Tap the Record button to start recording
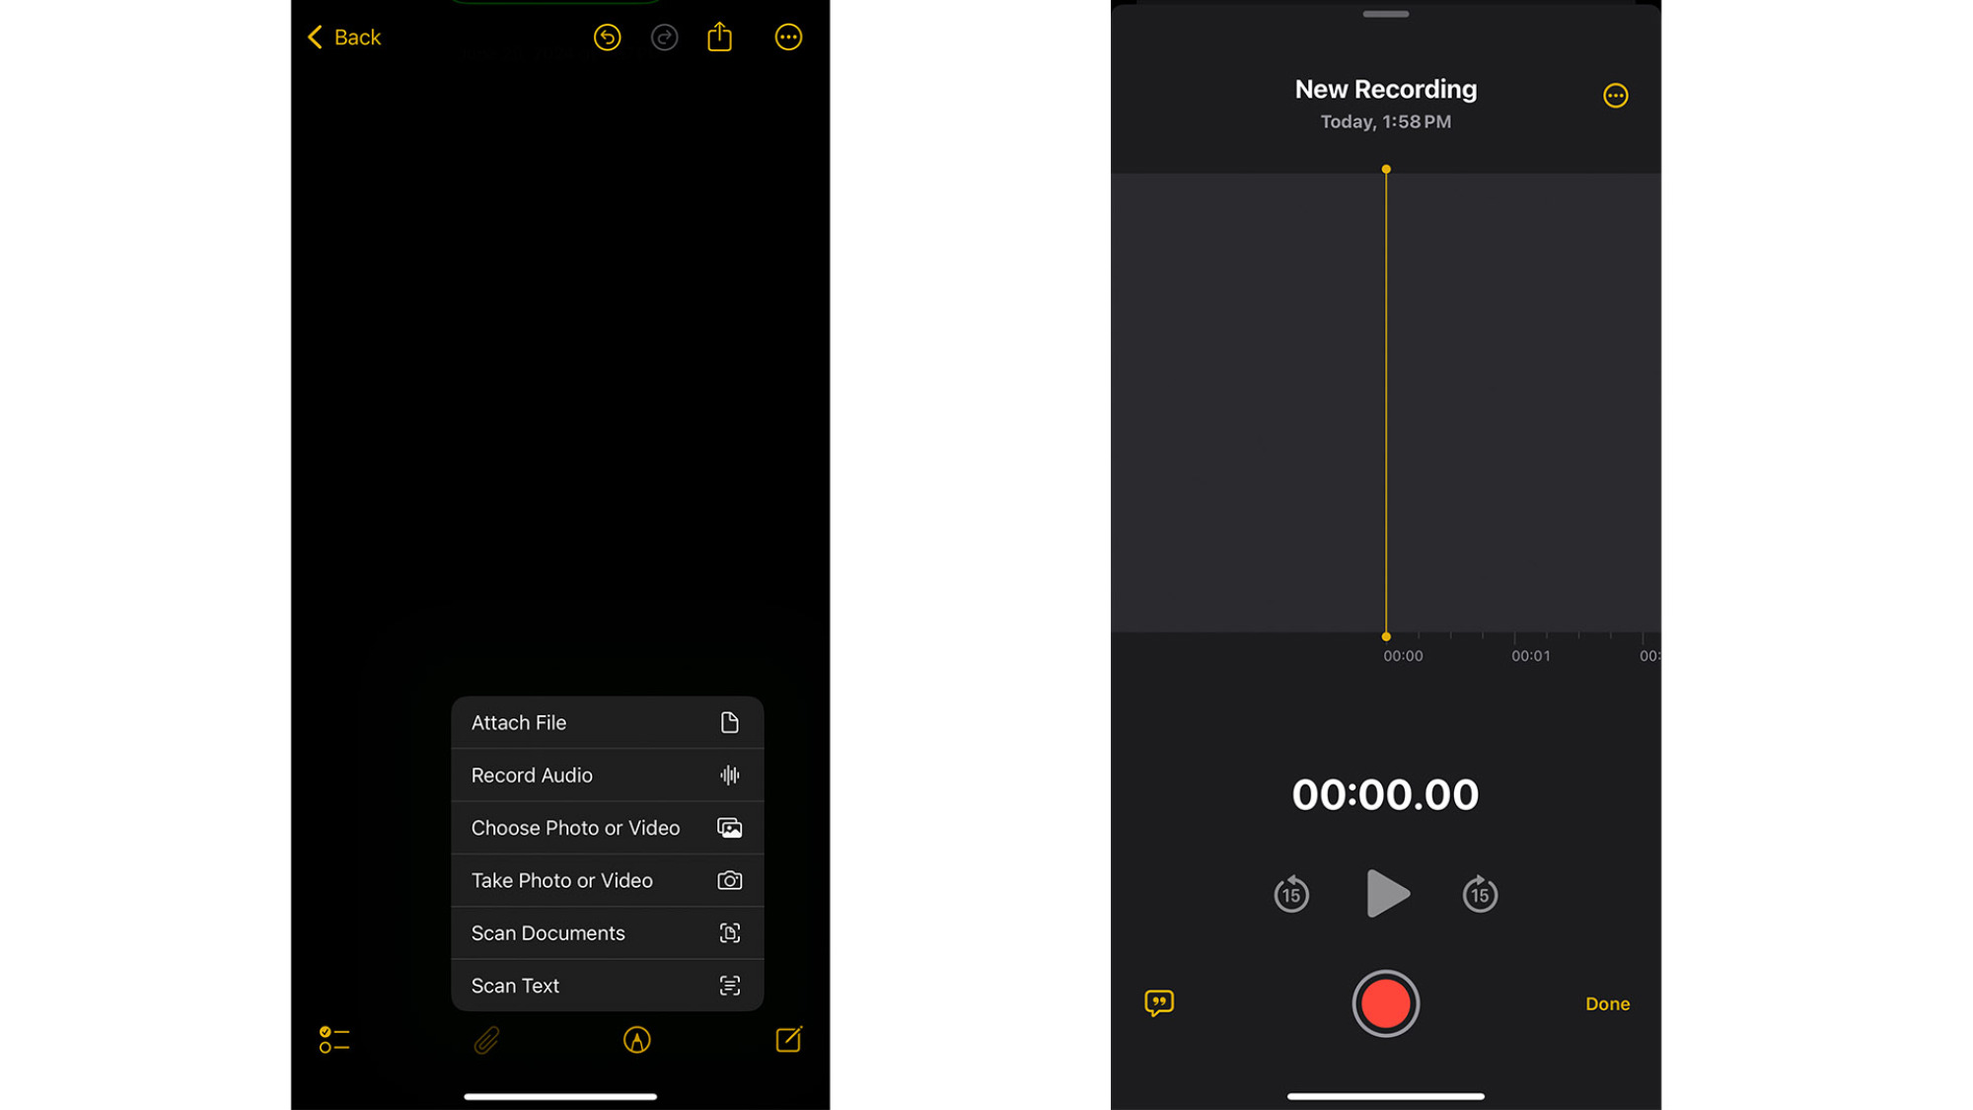Screen dimensions: 1973x1110 point(1385,1002)
